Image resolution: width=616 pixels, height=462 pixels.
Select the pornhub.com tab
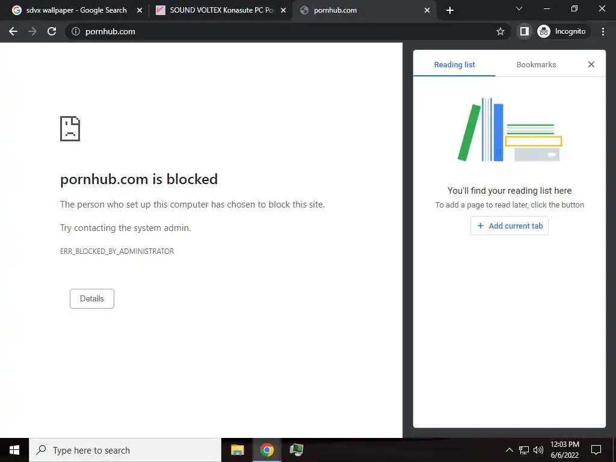(364, 10)
